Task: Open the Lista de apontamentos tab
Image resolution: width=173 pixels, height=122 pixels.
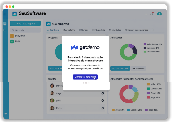Action: pos(136,30)
